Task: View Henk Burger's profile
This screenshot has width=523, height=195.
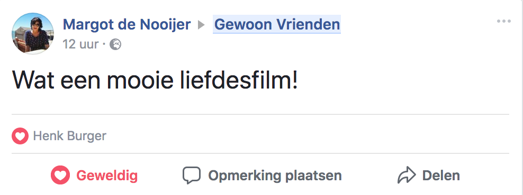Action: (70, 136)
